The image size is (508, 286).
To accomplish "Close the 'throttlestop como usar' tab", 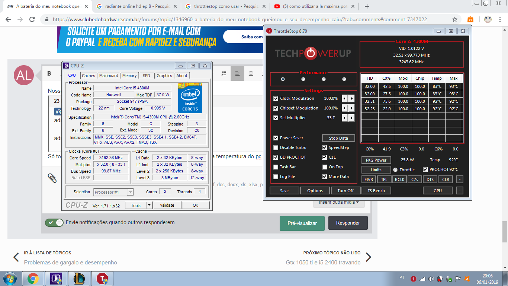I will pyautogui.click(x=264, y=6).
